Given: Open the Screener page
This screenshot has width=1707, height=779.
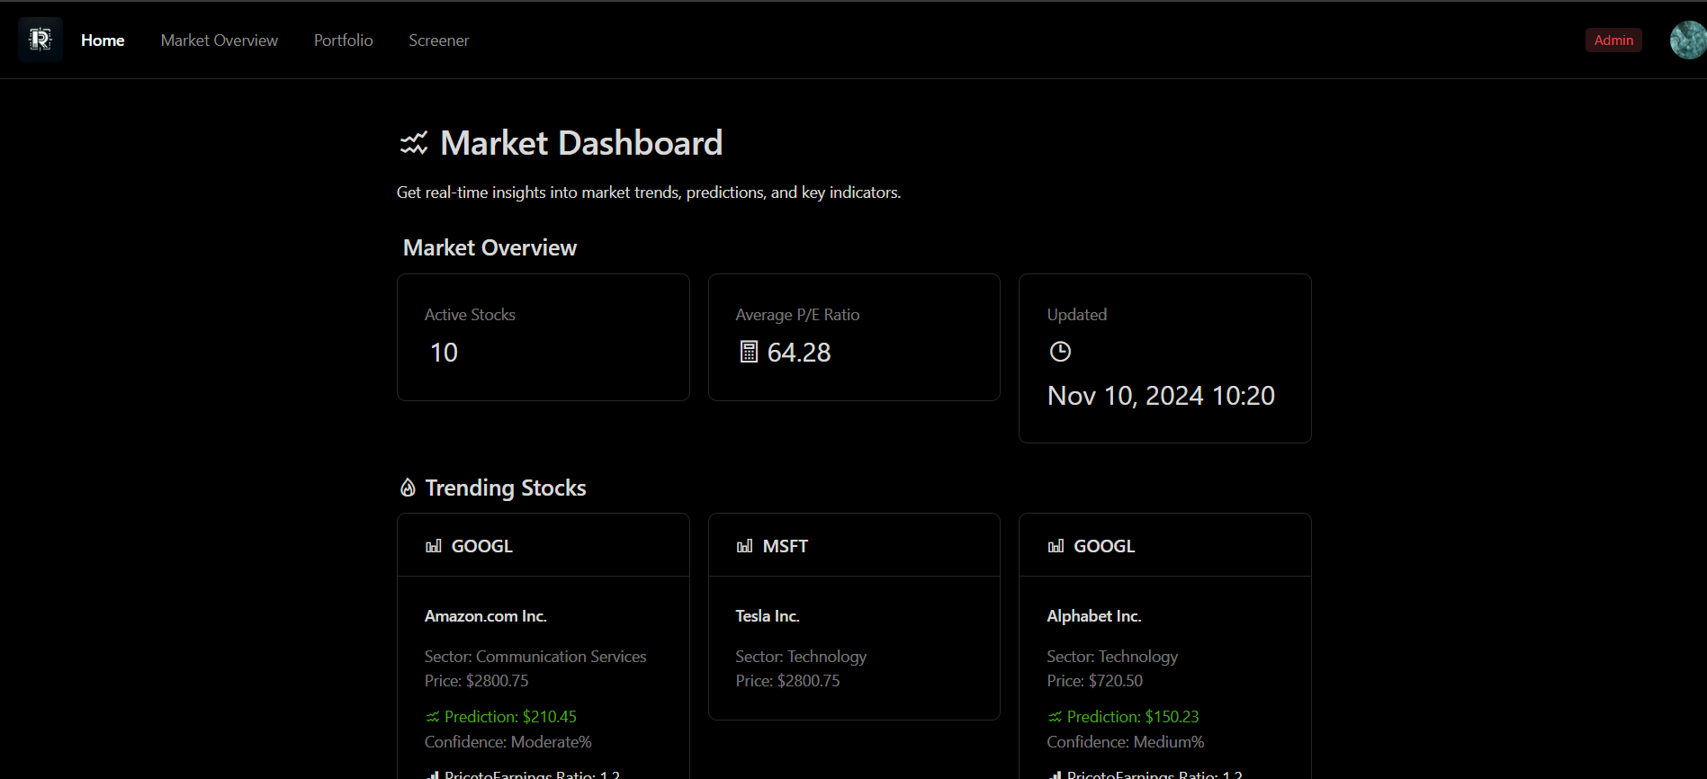Looking at the screenshot, I should (439, 40).
